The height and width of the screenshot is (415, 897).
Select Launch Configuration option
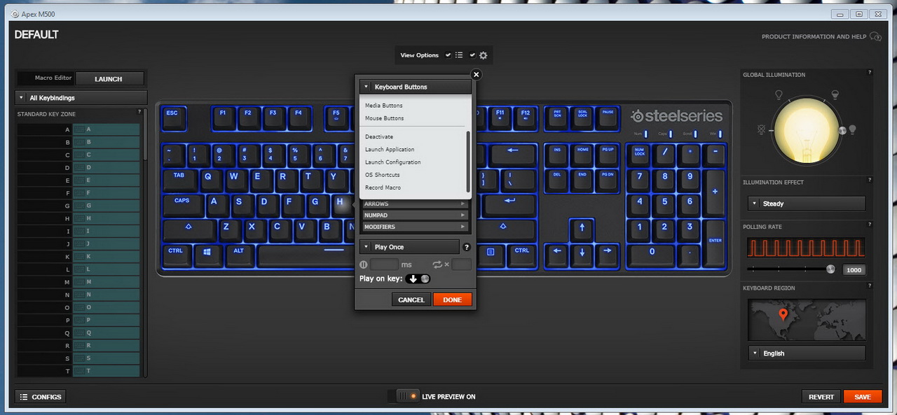click(x=393, y=162)
